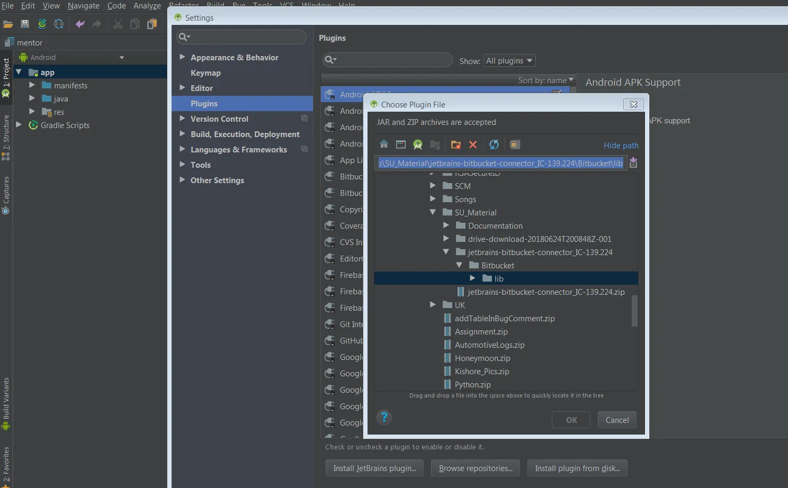Jump to project directory via Android Studio icon
788x488 pixels.
pyautogui.click(x=418, y=144)
